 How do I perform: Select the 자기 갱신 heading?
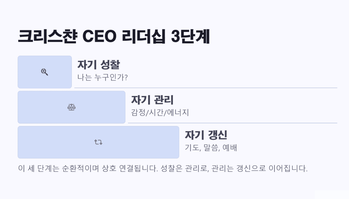coord(206,135)
